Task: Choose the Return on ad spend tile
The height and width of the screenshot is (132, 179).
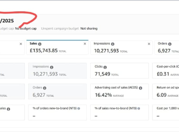Action: (166, 92)
